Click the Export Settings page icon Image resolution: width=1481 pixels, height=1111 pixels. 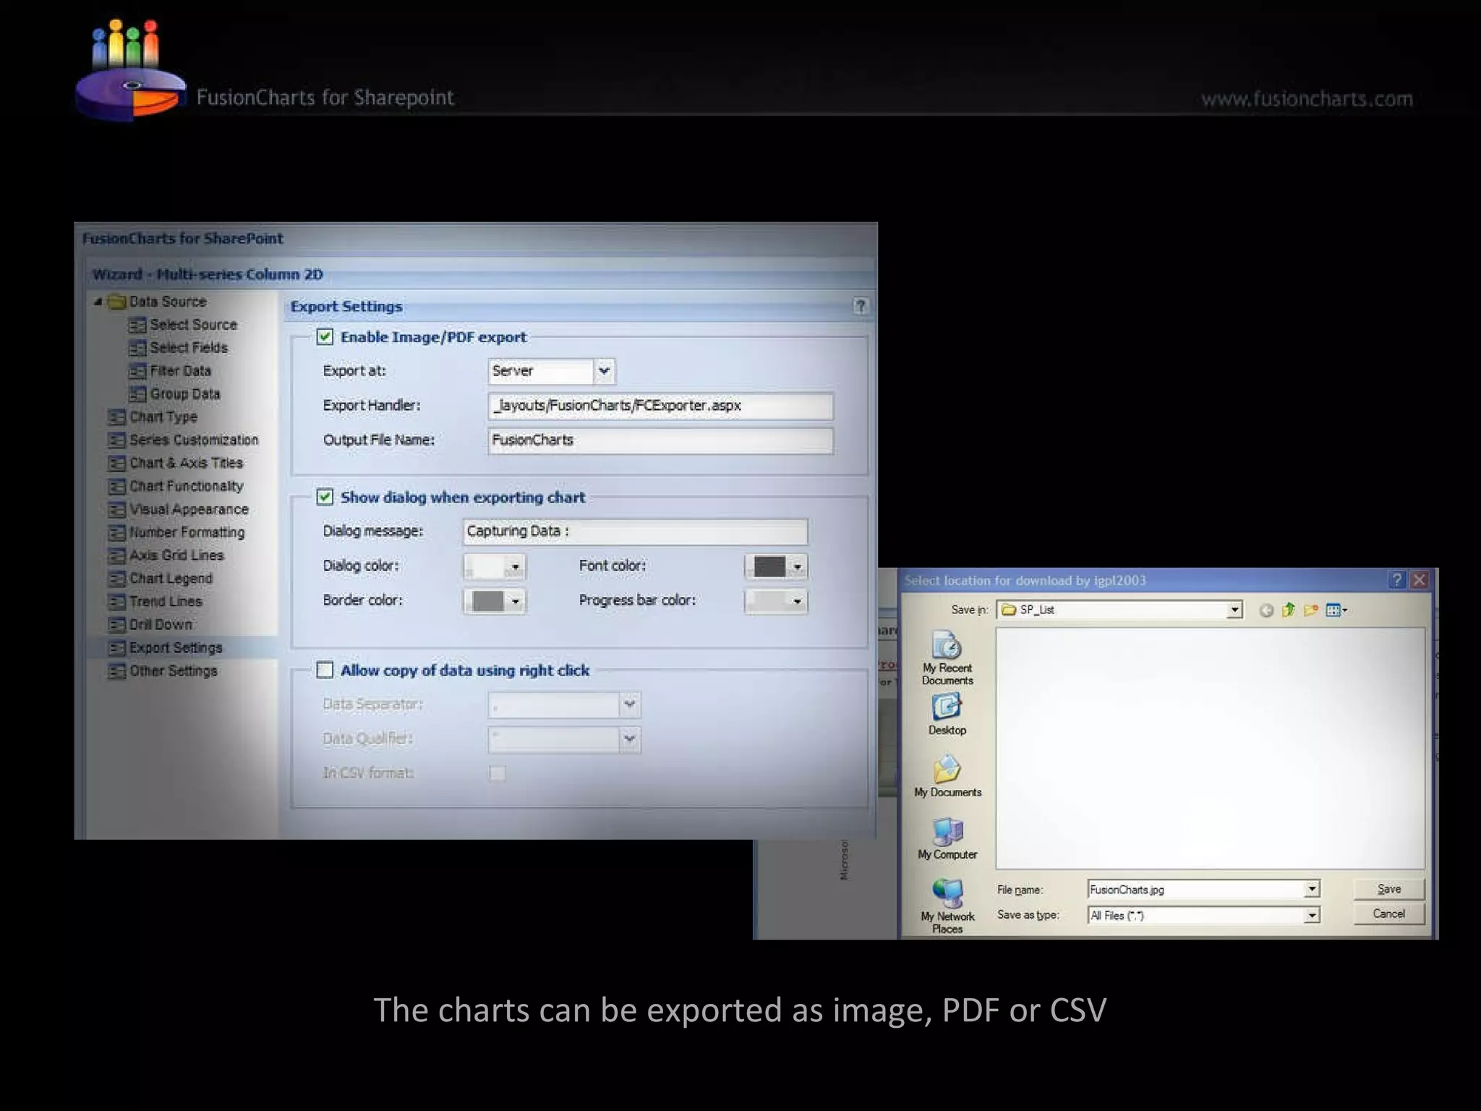pos(116,648)
